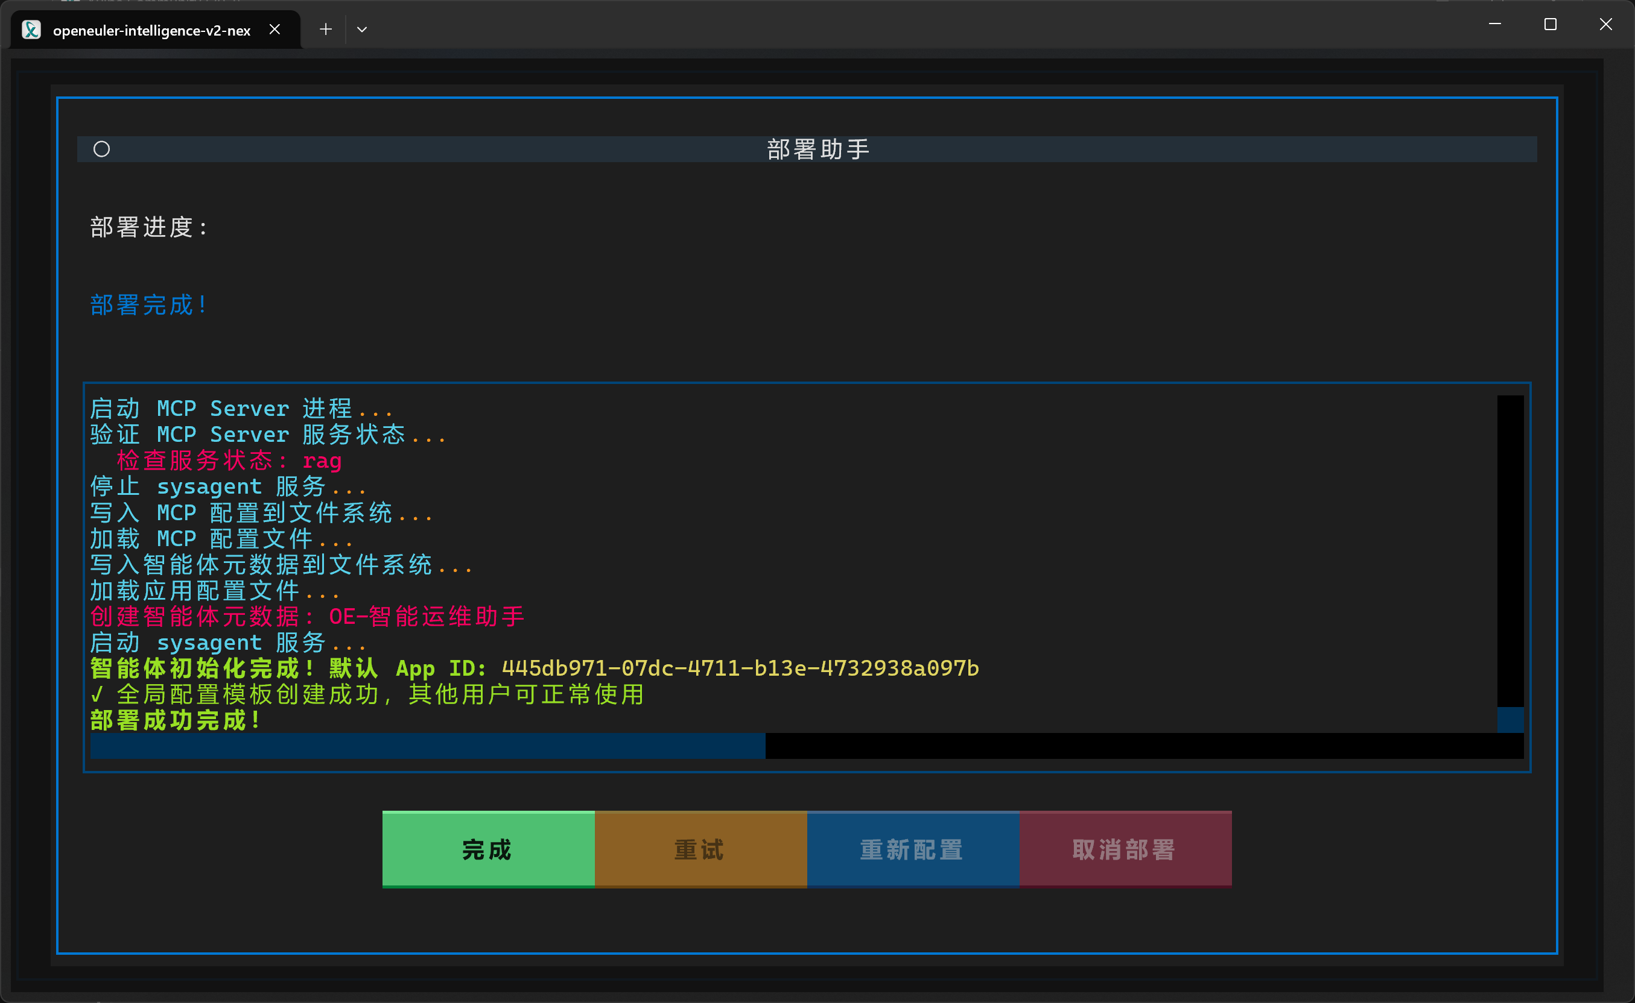Click the 部署成功完成！ log line
Image resolution: width=1635 pixels, height=1003 pixels.
[x=175, y=720]
